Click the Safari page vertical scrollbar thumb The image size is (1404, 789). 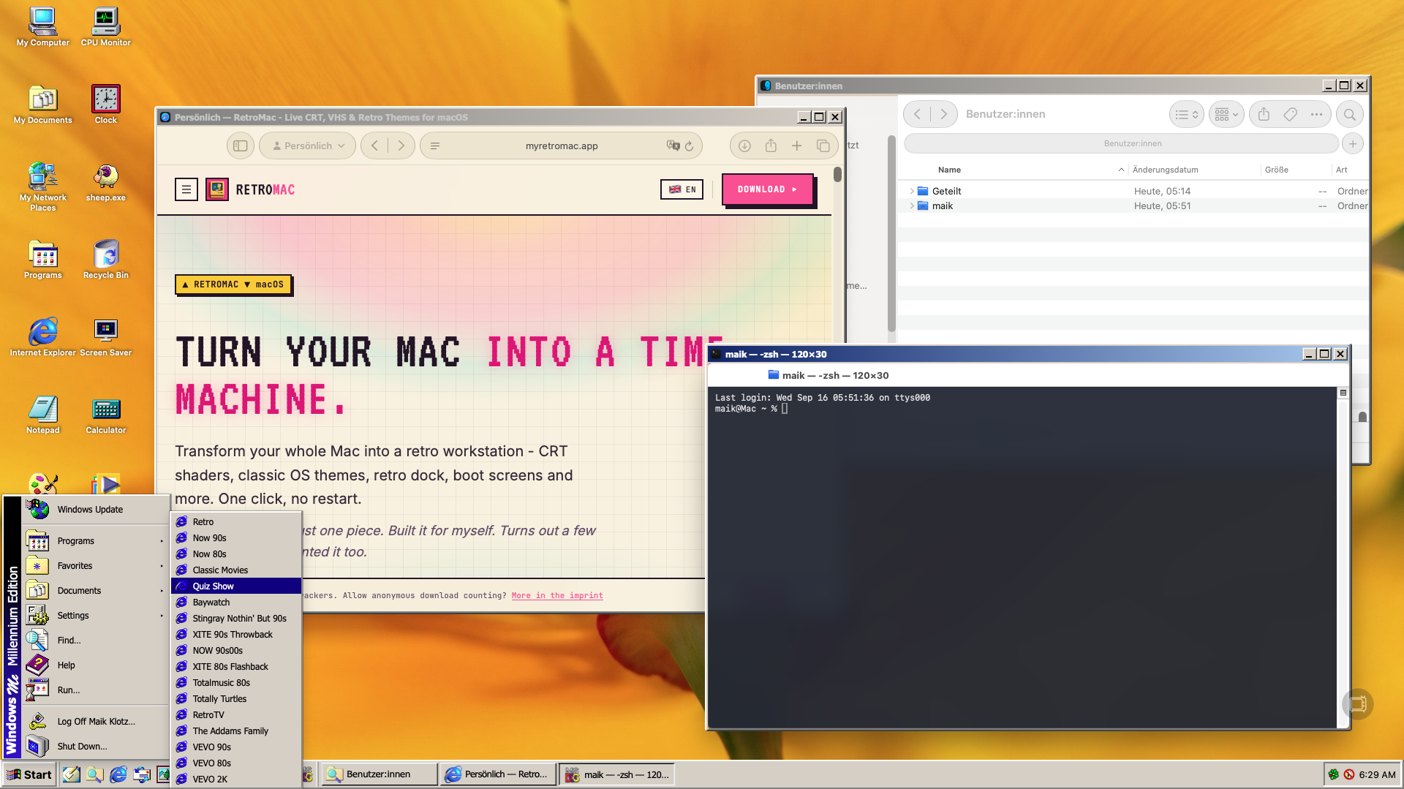(837, 174)
